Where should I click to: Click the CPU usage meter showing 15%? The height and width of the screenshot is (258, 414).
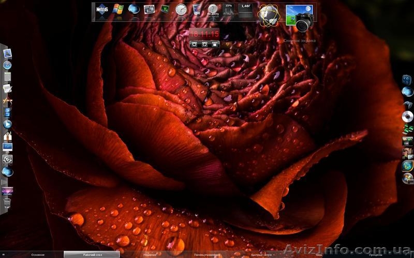click(x=228, y=9)
